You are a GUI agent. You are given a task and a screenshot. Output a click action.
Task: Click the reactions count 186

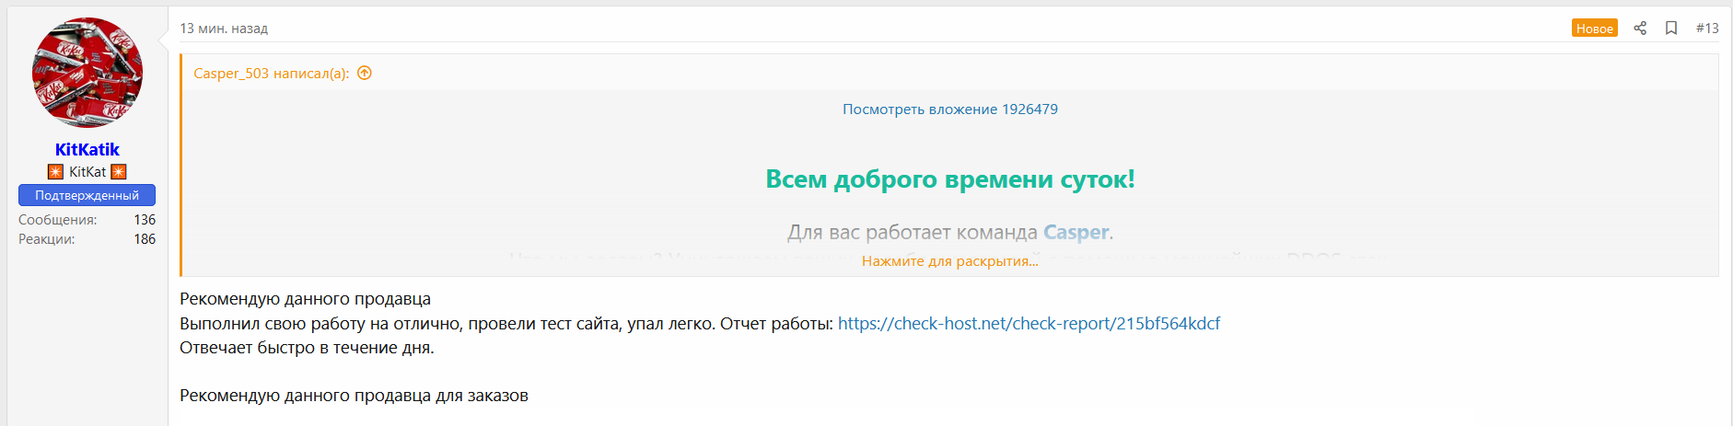[x=145, y=239]
